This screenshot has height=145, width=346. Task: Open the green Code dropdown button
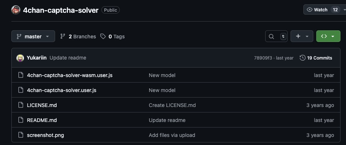[328, 36]
